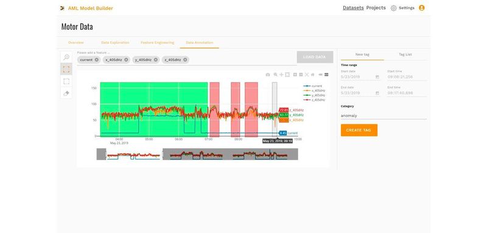Select the pan crosshair tool in plot modebar
487x233 pixels.
(281, 75)
